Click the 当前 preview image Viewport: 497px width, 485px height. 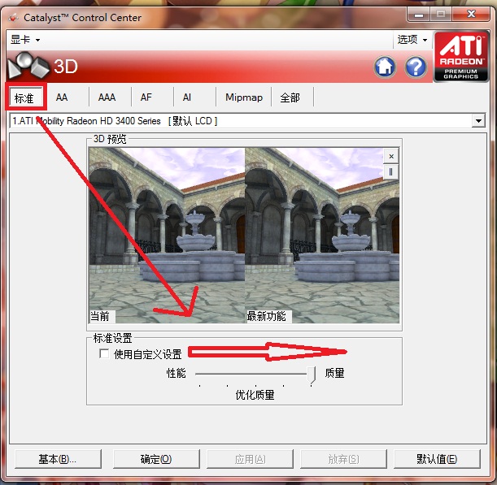tap(167, 236)
